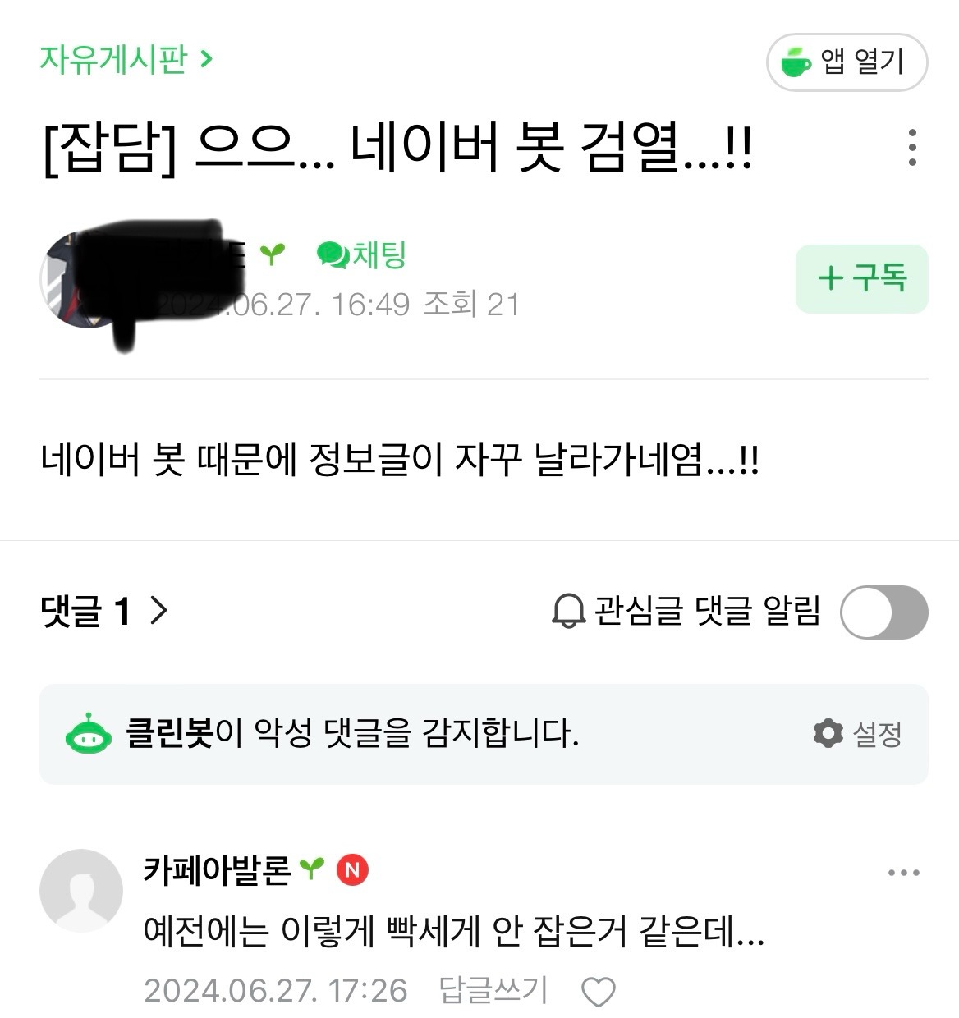Open the comment's three-dot more menu
This screenshot has width=959, height=1018.
904,873
